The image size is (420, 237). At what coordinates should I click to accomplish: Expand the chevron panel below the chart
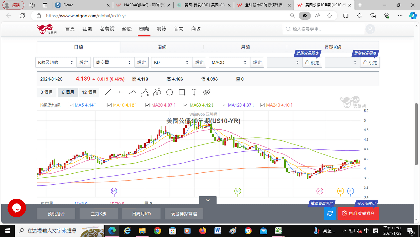[x=208, y=200]
